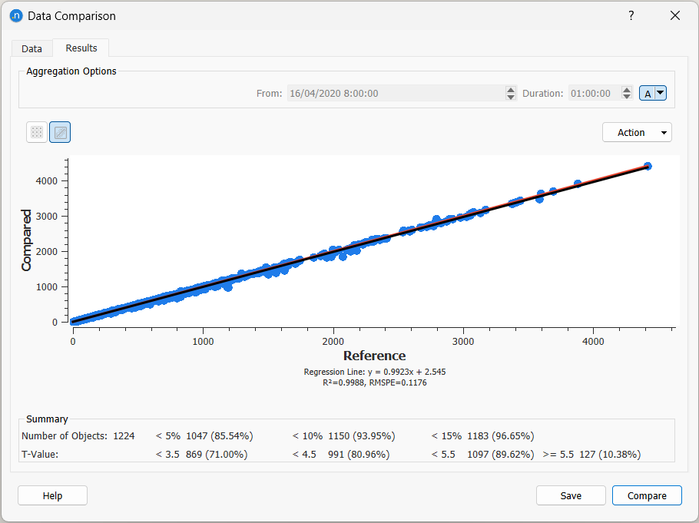Image resolution: width=699 pixels, height=523 pixels.
Task: Toggle the grid view button off
Action: 36,131
